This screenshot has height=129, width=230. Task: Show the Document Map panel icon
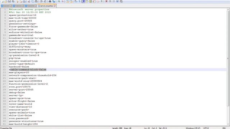point(91,1)
